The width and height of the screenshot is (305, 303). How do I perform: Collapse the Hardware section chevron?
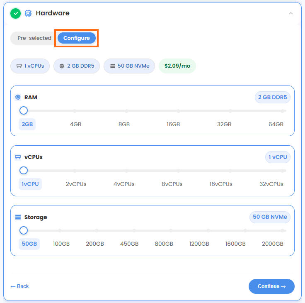pos(291,13)
